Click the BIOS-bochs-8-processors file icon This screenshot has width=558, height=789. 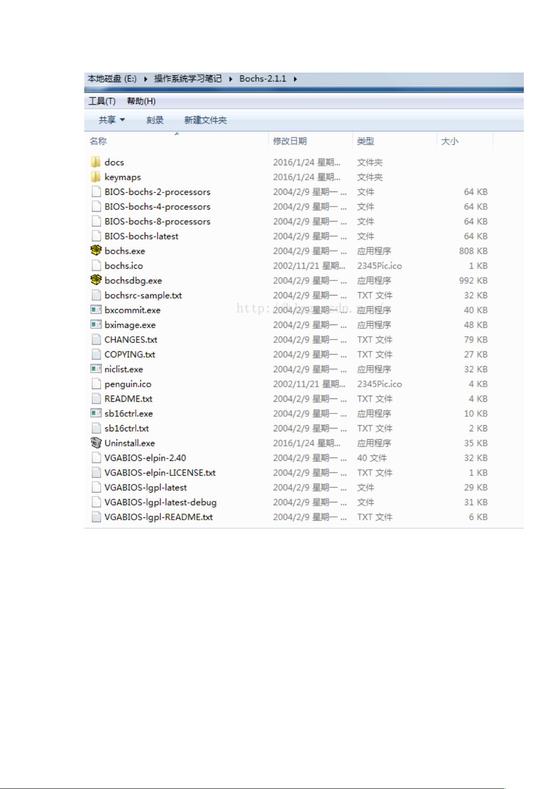point(96,221)
